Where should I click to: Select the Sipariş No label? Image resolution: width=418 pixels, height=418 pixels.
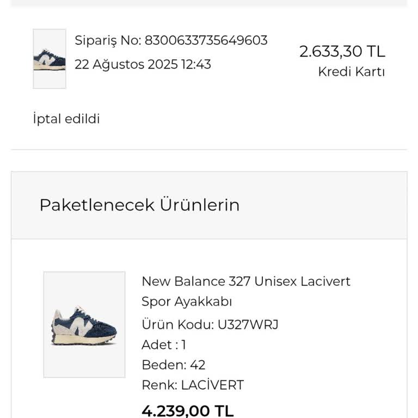coord(107,40)
